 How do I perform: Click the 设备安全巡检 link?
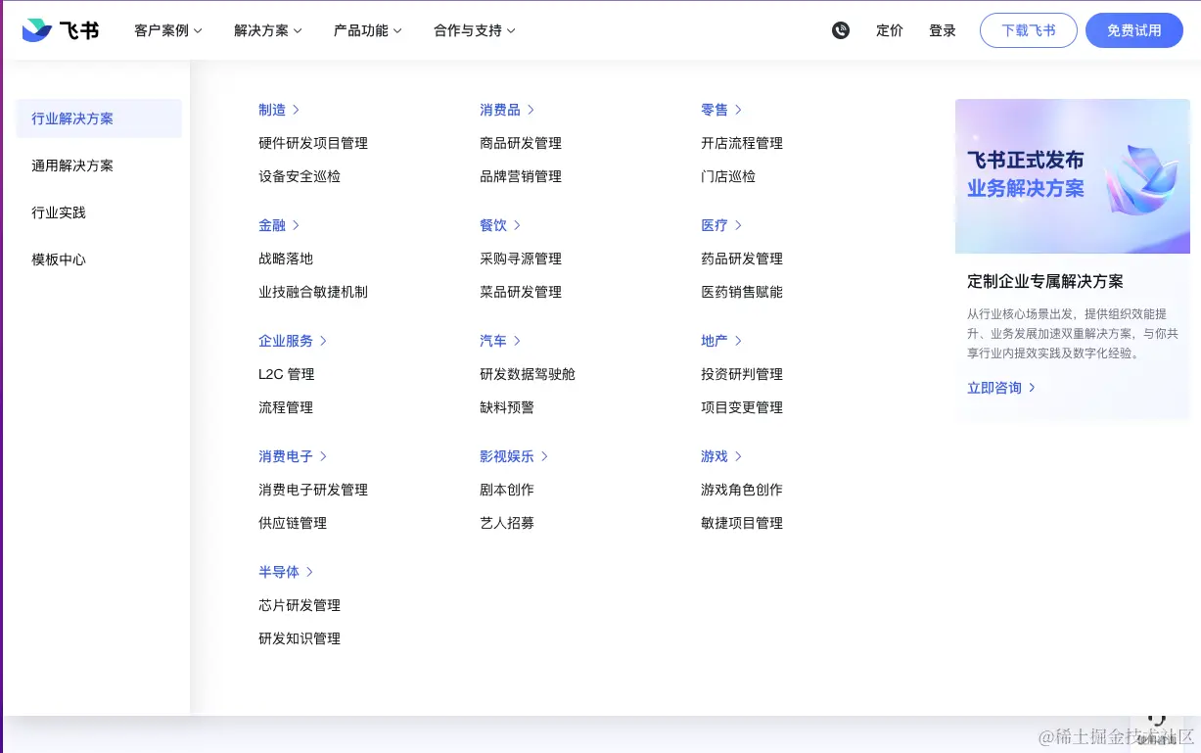(300, 176)
